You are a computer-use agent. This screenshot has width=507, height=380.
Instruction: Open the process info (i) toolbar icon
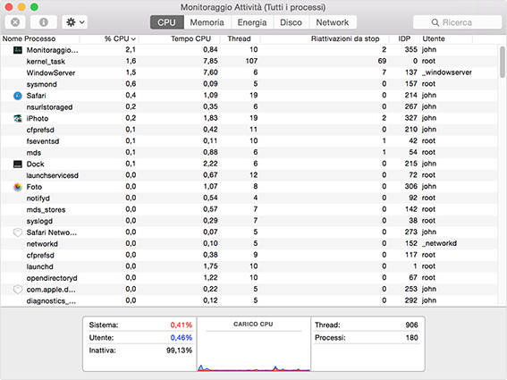point(44,22)
